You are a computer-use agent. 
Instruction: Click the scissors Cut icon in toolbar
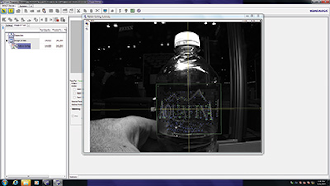click(78, 11)
